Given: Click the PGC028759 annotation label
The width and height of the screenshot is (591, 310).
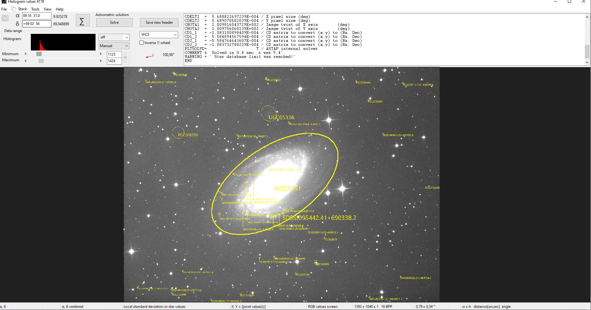Looking at the screenshot, I should pos(188,135).
